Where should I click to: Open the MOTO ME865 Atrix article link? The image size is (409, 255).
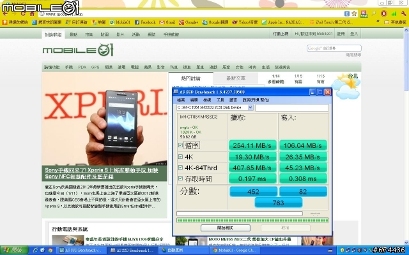pyautogui.click(x=249, y=239)
